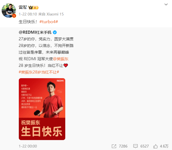Viewport: 172px width, 150px height.
Task: Open the post options chevron menu
Action: [x=166, y=4]
